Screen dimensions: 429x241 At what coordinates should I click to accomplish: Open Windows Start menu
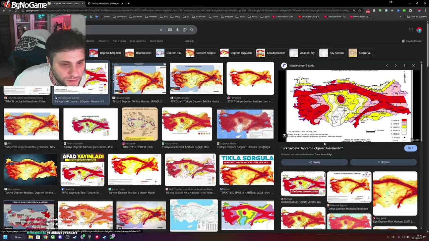(x=5, y=237)
